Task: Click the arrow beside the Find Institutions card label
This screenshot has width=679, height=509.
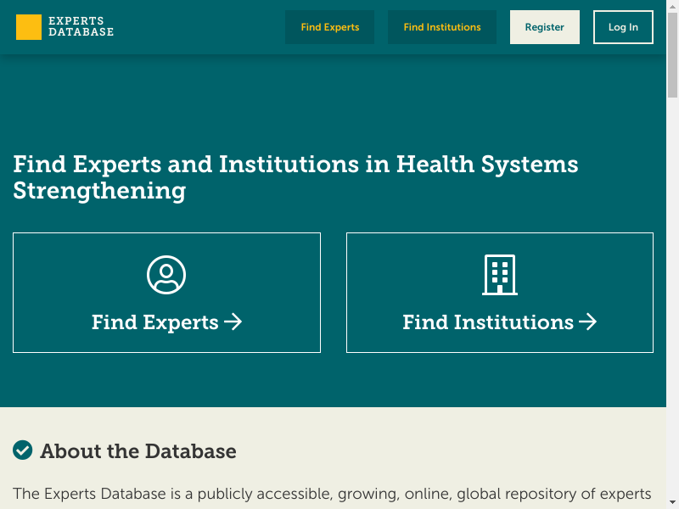Action: (x=588, y=322)
